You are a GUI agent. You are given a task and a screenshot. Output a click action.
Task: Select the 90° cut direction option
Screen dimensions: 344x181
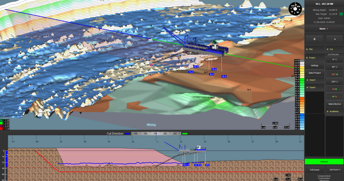(334, 67)
